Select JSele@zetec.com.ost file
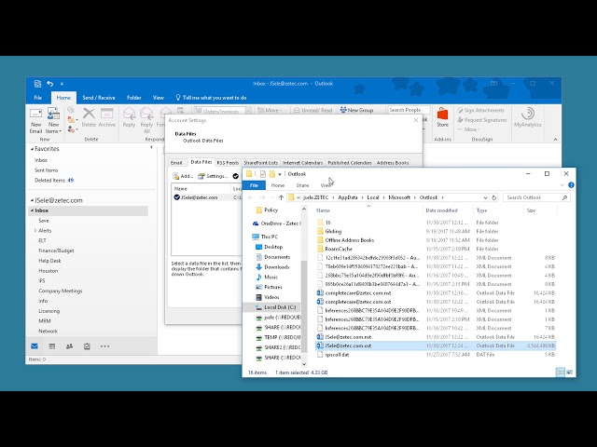The width and height of the screenshot is (597, 447). click(436, 345)
